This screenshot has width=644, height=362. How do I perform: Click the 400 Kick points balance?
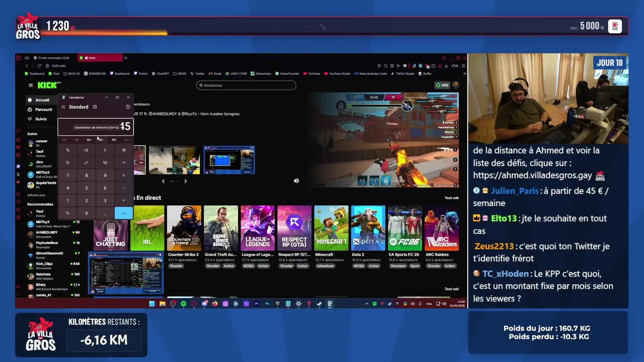(x=442, y=85)
